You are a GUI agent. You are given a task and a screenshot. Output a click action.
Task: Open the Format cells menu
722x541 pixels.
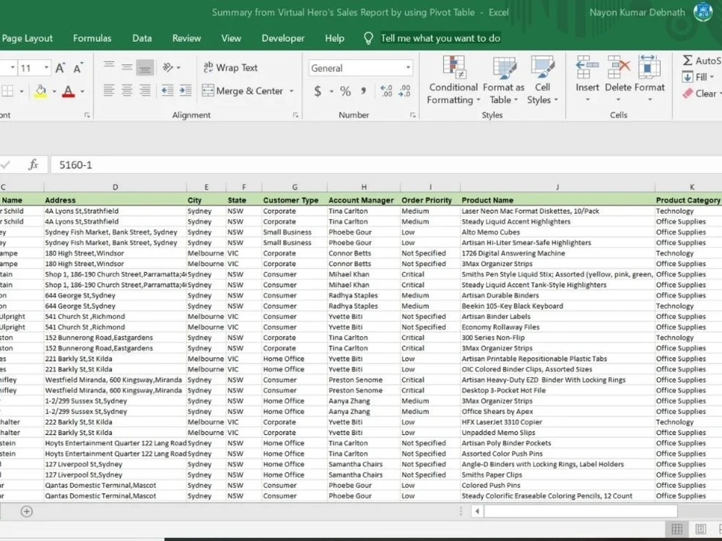(x=649, y=79)
